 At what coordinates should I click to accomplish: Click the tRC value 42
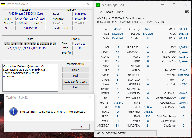pyautogui.click(x=117, y=70)
